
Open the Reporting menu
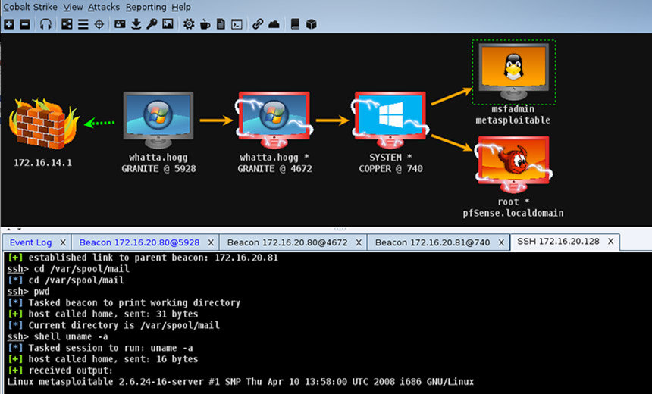(x=146, y=7)
